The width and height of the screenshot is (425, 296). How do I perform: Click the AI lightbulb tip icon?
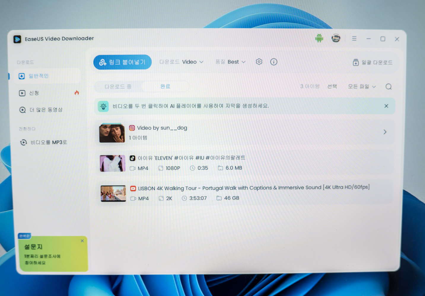coord(103,106)
